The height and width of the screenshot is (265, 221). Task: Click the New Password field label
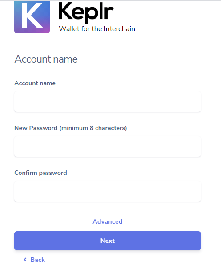[x=36, y=128]
